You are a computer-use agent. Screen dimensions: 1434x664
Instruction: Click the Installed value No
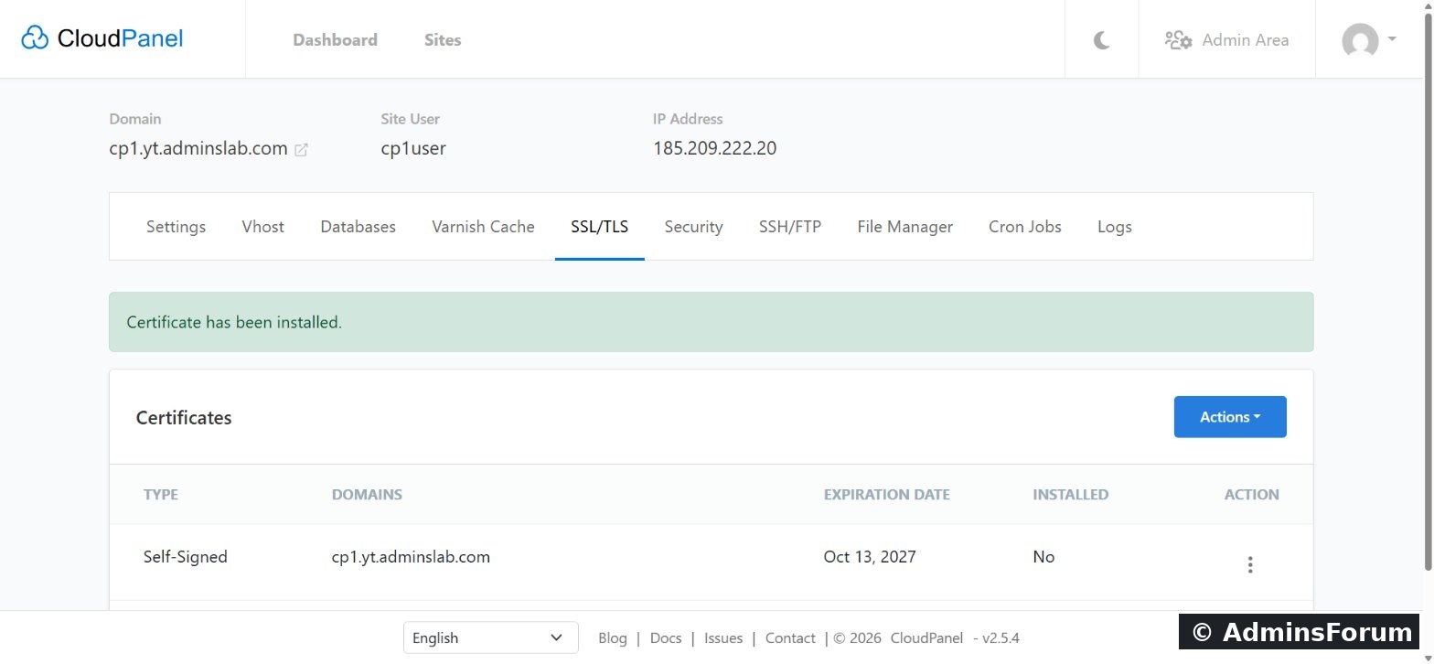(1043, 557)
